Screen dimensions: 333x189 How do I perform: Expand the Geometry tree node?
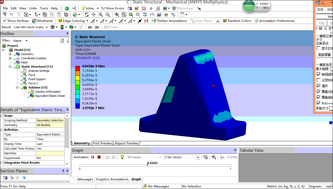[10, 54]
